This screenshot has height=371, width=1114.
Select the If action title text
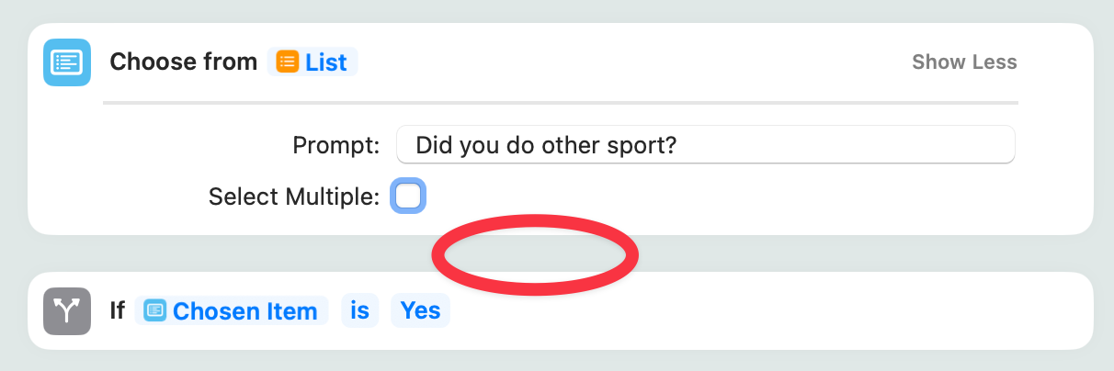(118, 311)
